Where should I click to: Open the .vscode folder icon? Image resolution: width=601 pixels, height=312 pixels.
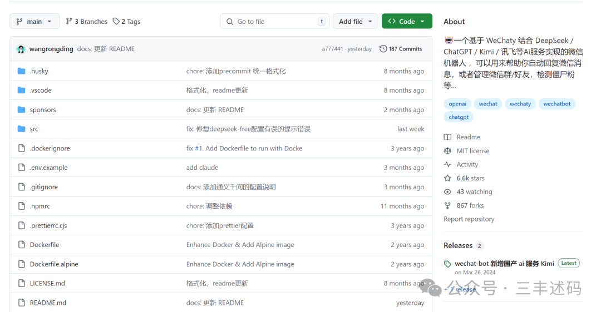pyautogui.click(x=22, y=90)
